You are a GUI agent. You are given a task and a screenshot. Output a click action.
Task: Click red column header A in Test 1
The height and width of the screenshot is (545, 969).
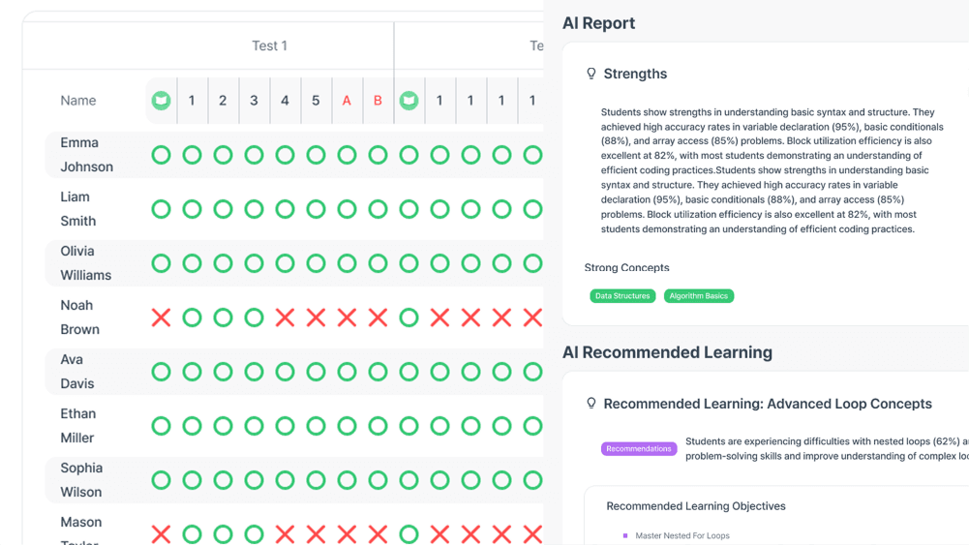347,100
